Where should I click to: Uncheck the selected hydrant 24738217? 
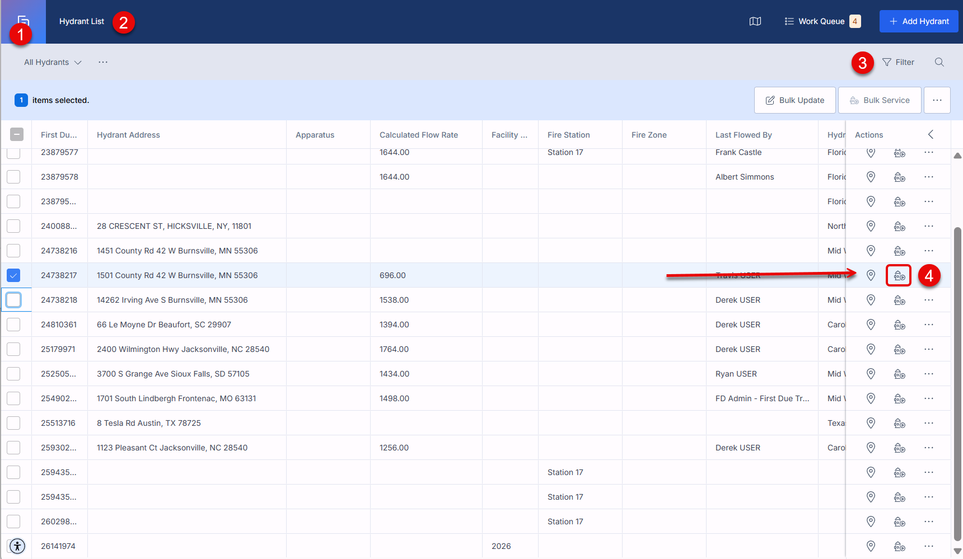pos(13,275)
